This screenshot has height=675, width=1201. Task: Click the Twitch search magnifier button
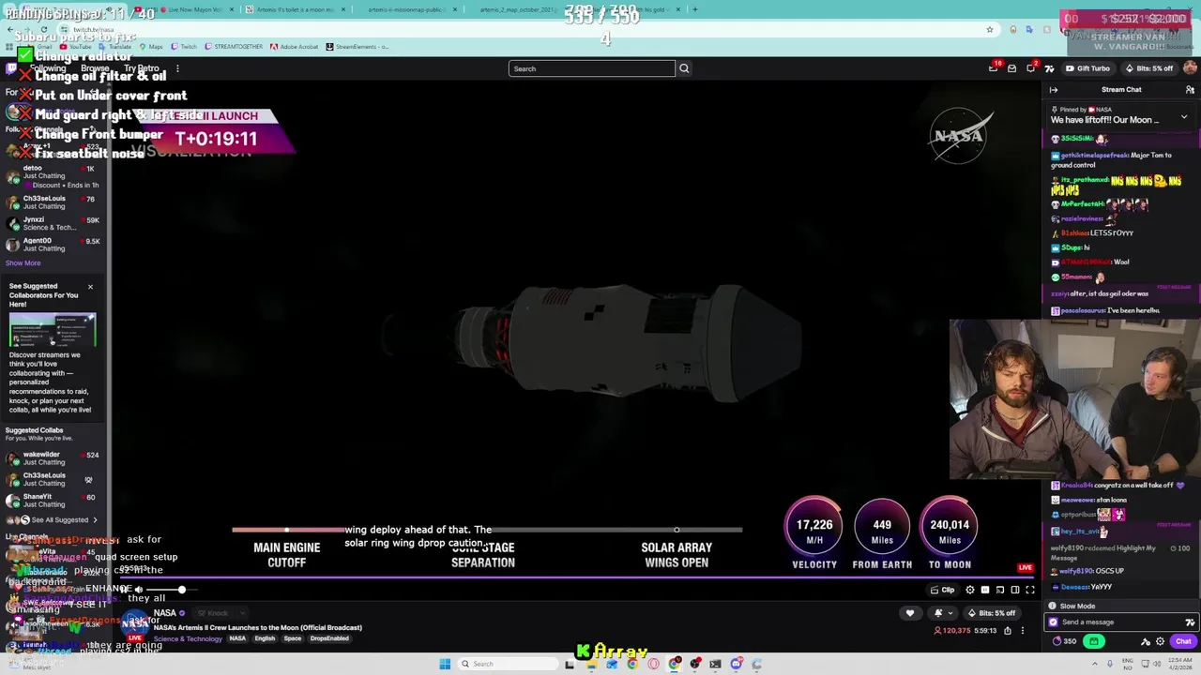(684, 68)
